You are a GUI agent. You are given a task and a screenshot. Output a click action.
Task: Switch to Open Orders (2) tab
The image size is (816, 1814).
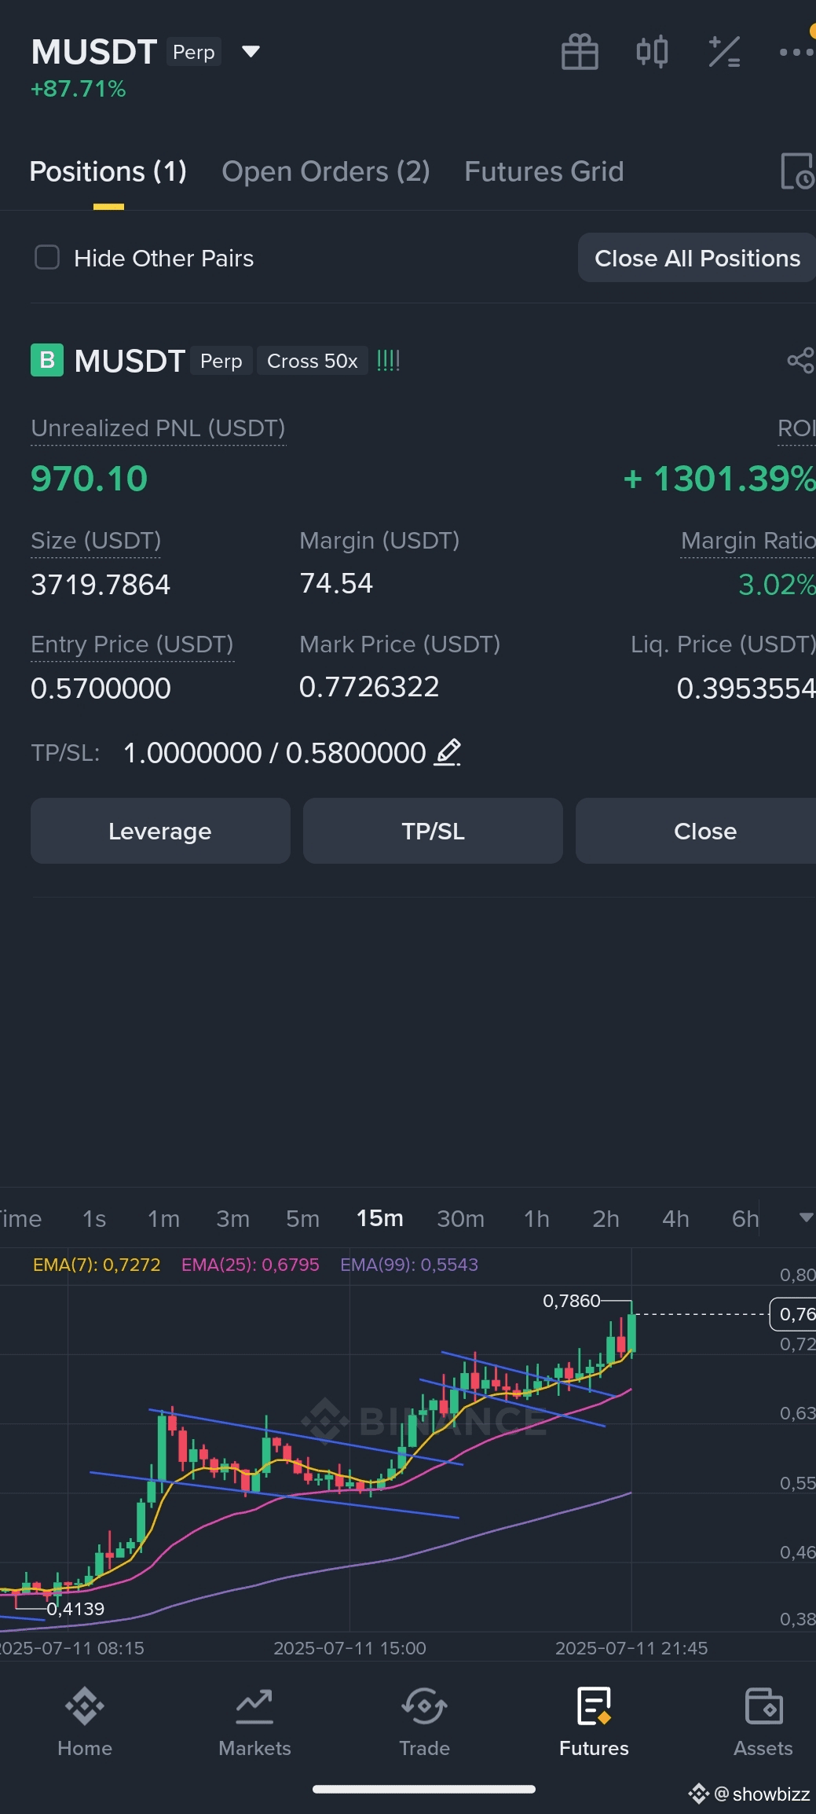tap(326, 171)
